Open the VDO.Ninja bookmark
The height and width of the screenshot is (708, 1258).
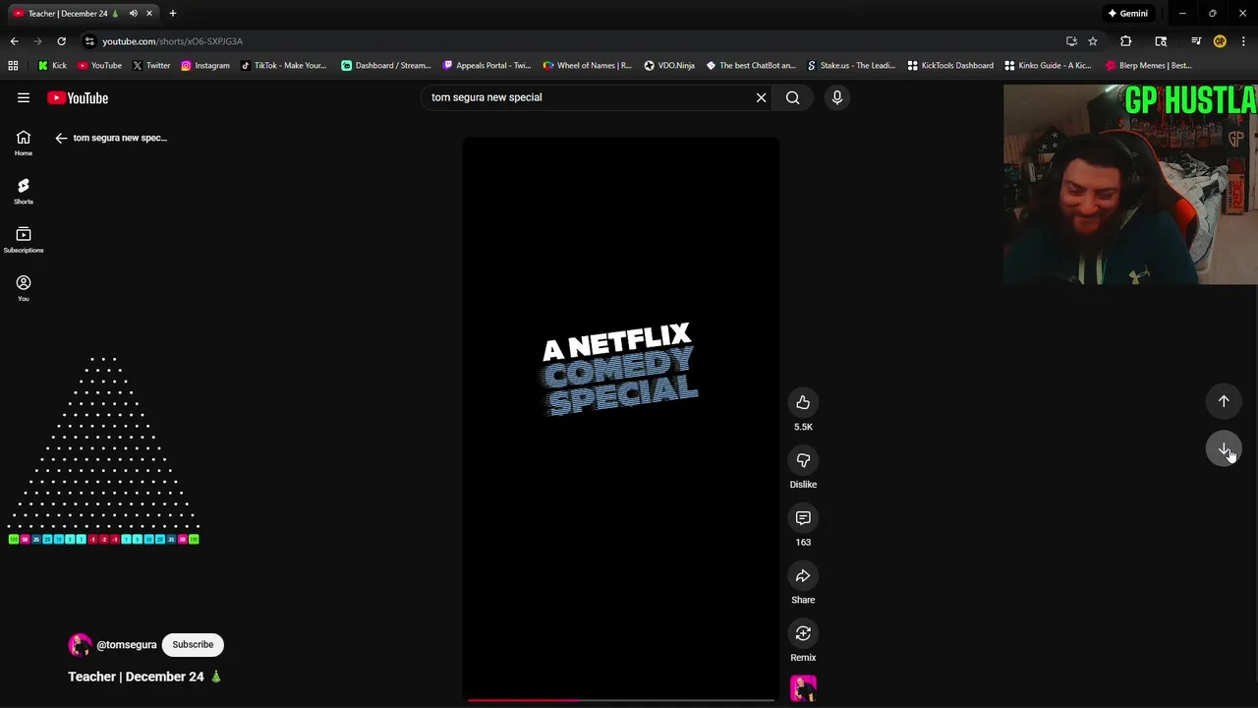tap(669, 66)
